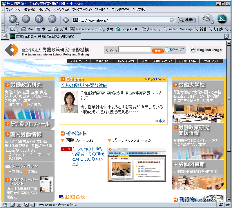Open Address Book from the status bar icon
The image size is (232, 208).
[x=33, y=205]
